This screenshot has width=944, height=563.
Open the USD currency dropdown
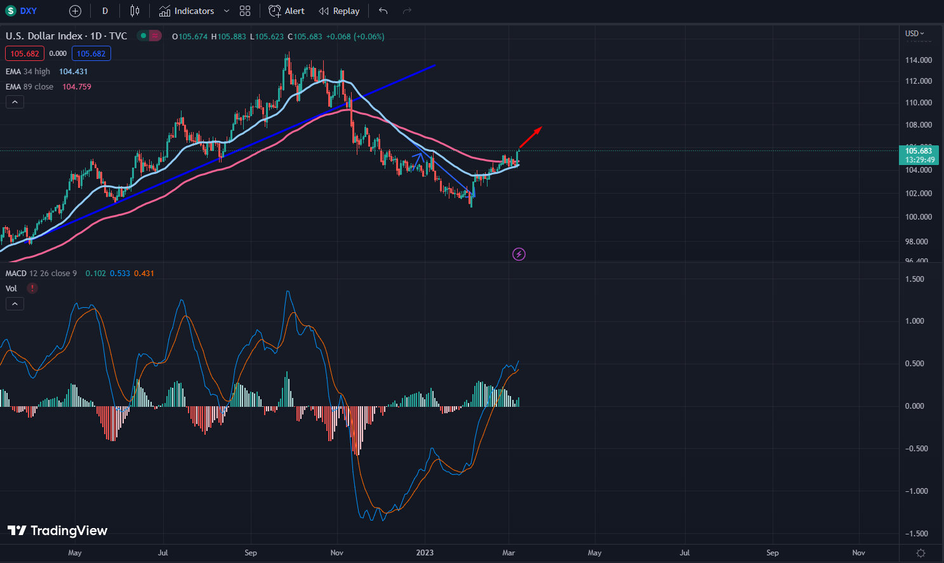(x=915, y=33)
